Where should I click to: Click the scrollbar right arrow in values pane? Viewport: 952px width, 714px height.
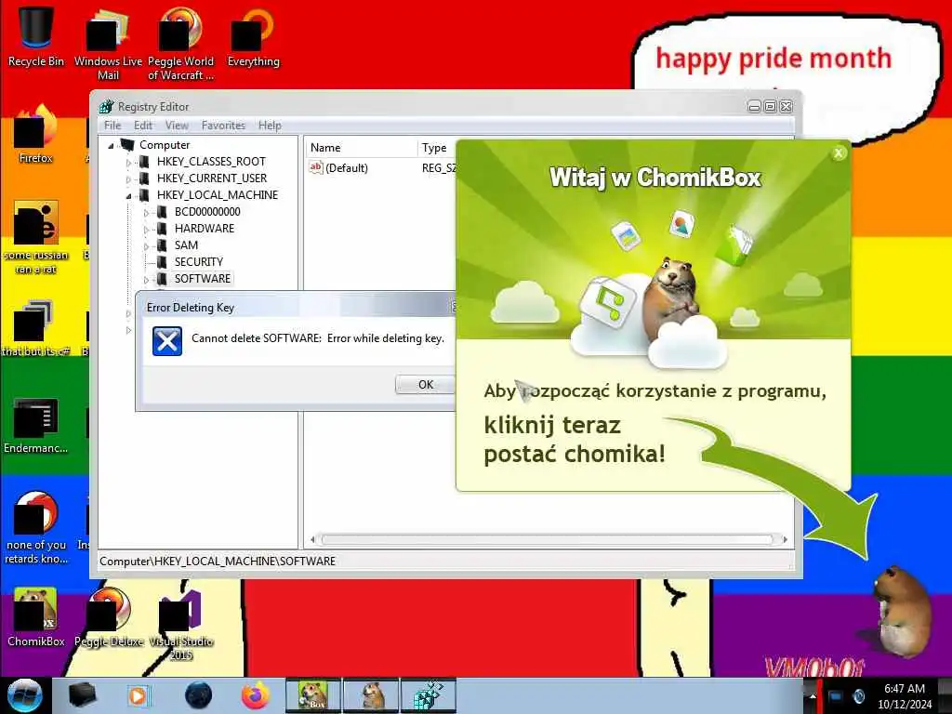[785, 539]
